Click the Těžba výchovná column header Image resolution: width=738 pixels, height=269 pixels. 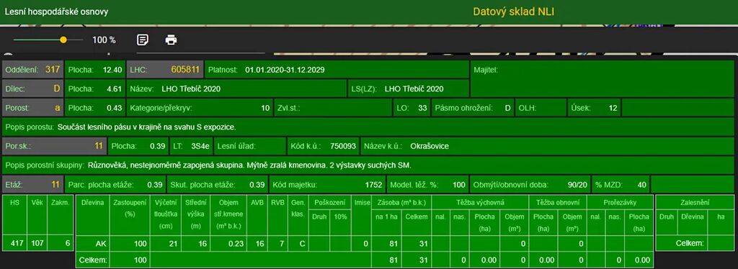(480, 203)
